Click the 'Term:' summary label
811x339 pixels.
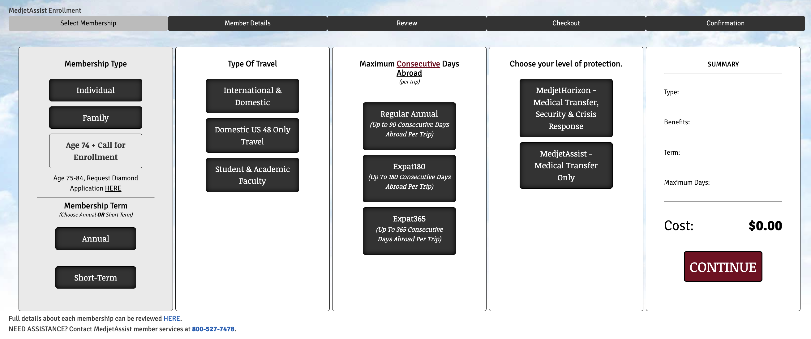point(672,153)
